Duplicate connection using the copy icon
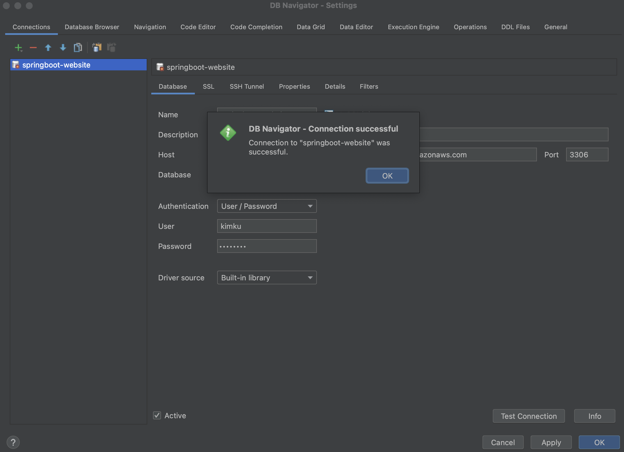This screenshot has height=452, width=624. click(x=78, y=47)
